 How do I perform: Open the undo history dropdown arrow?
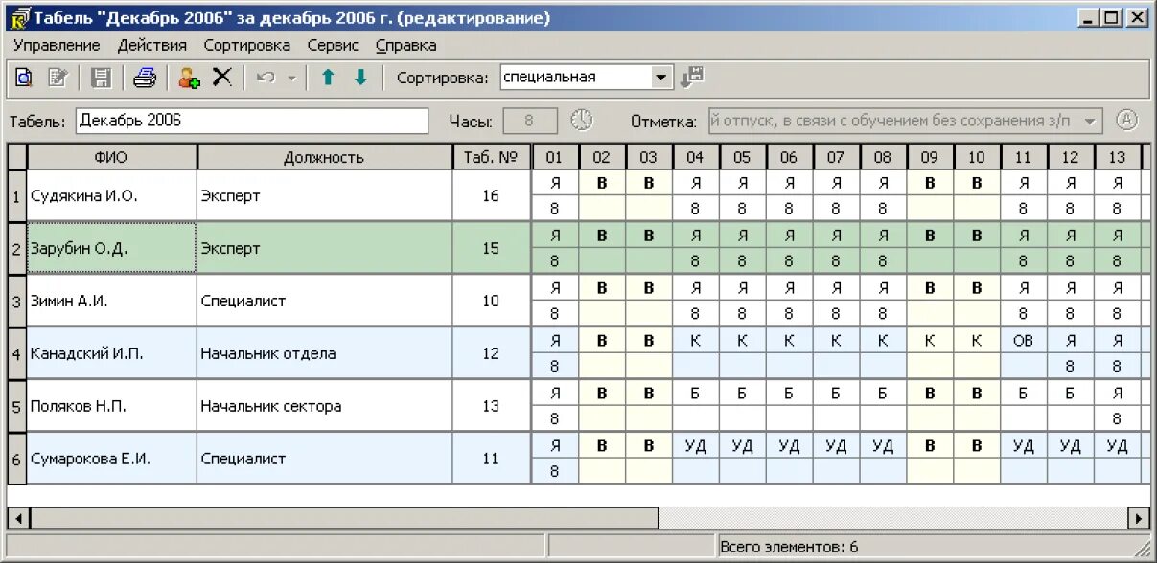click(291, 79)
